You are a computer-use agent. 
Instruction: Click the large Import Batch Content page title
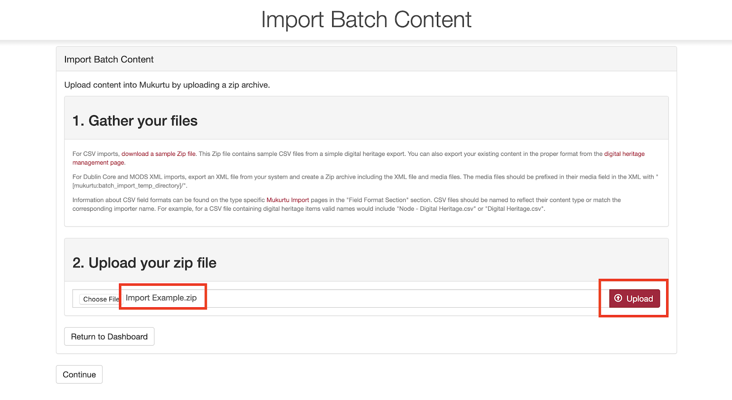click(366, 20)
